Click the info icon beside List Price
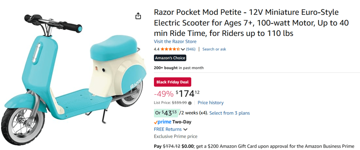Screen dimensions: 360x150 190,103
